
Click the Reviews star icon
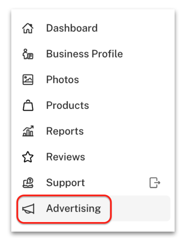point(28,157)
